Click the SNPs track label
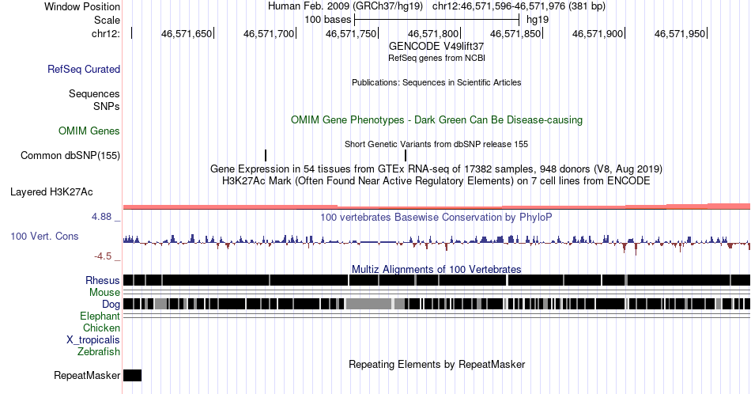The height and width of the screenshot is (394, 751). coord(107,106)
